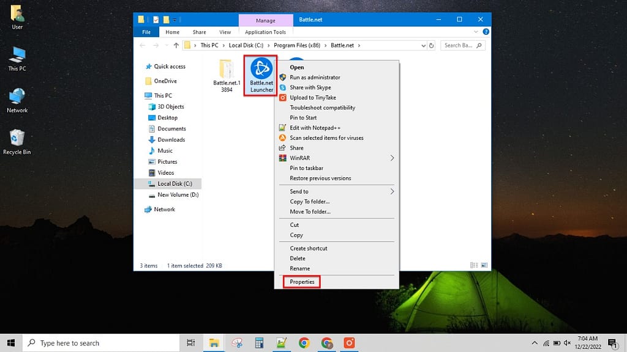627x352 pixels.
Task: Choose Delete in the context menu
Action: [298, 258]
